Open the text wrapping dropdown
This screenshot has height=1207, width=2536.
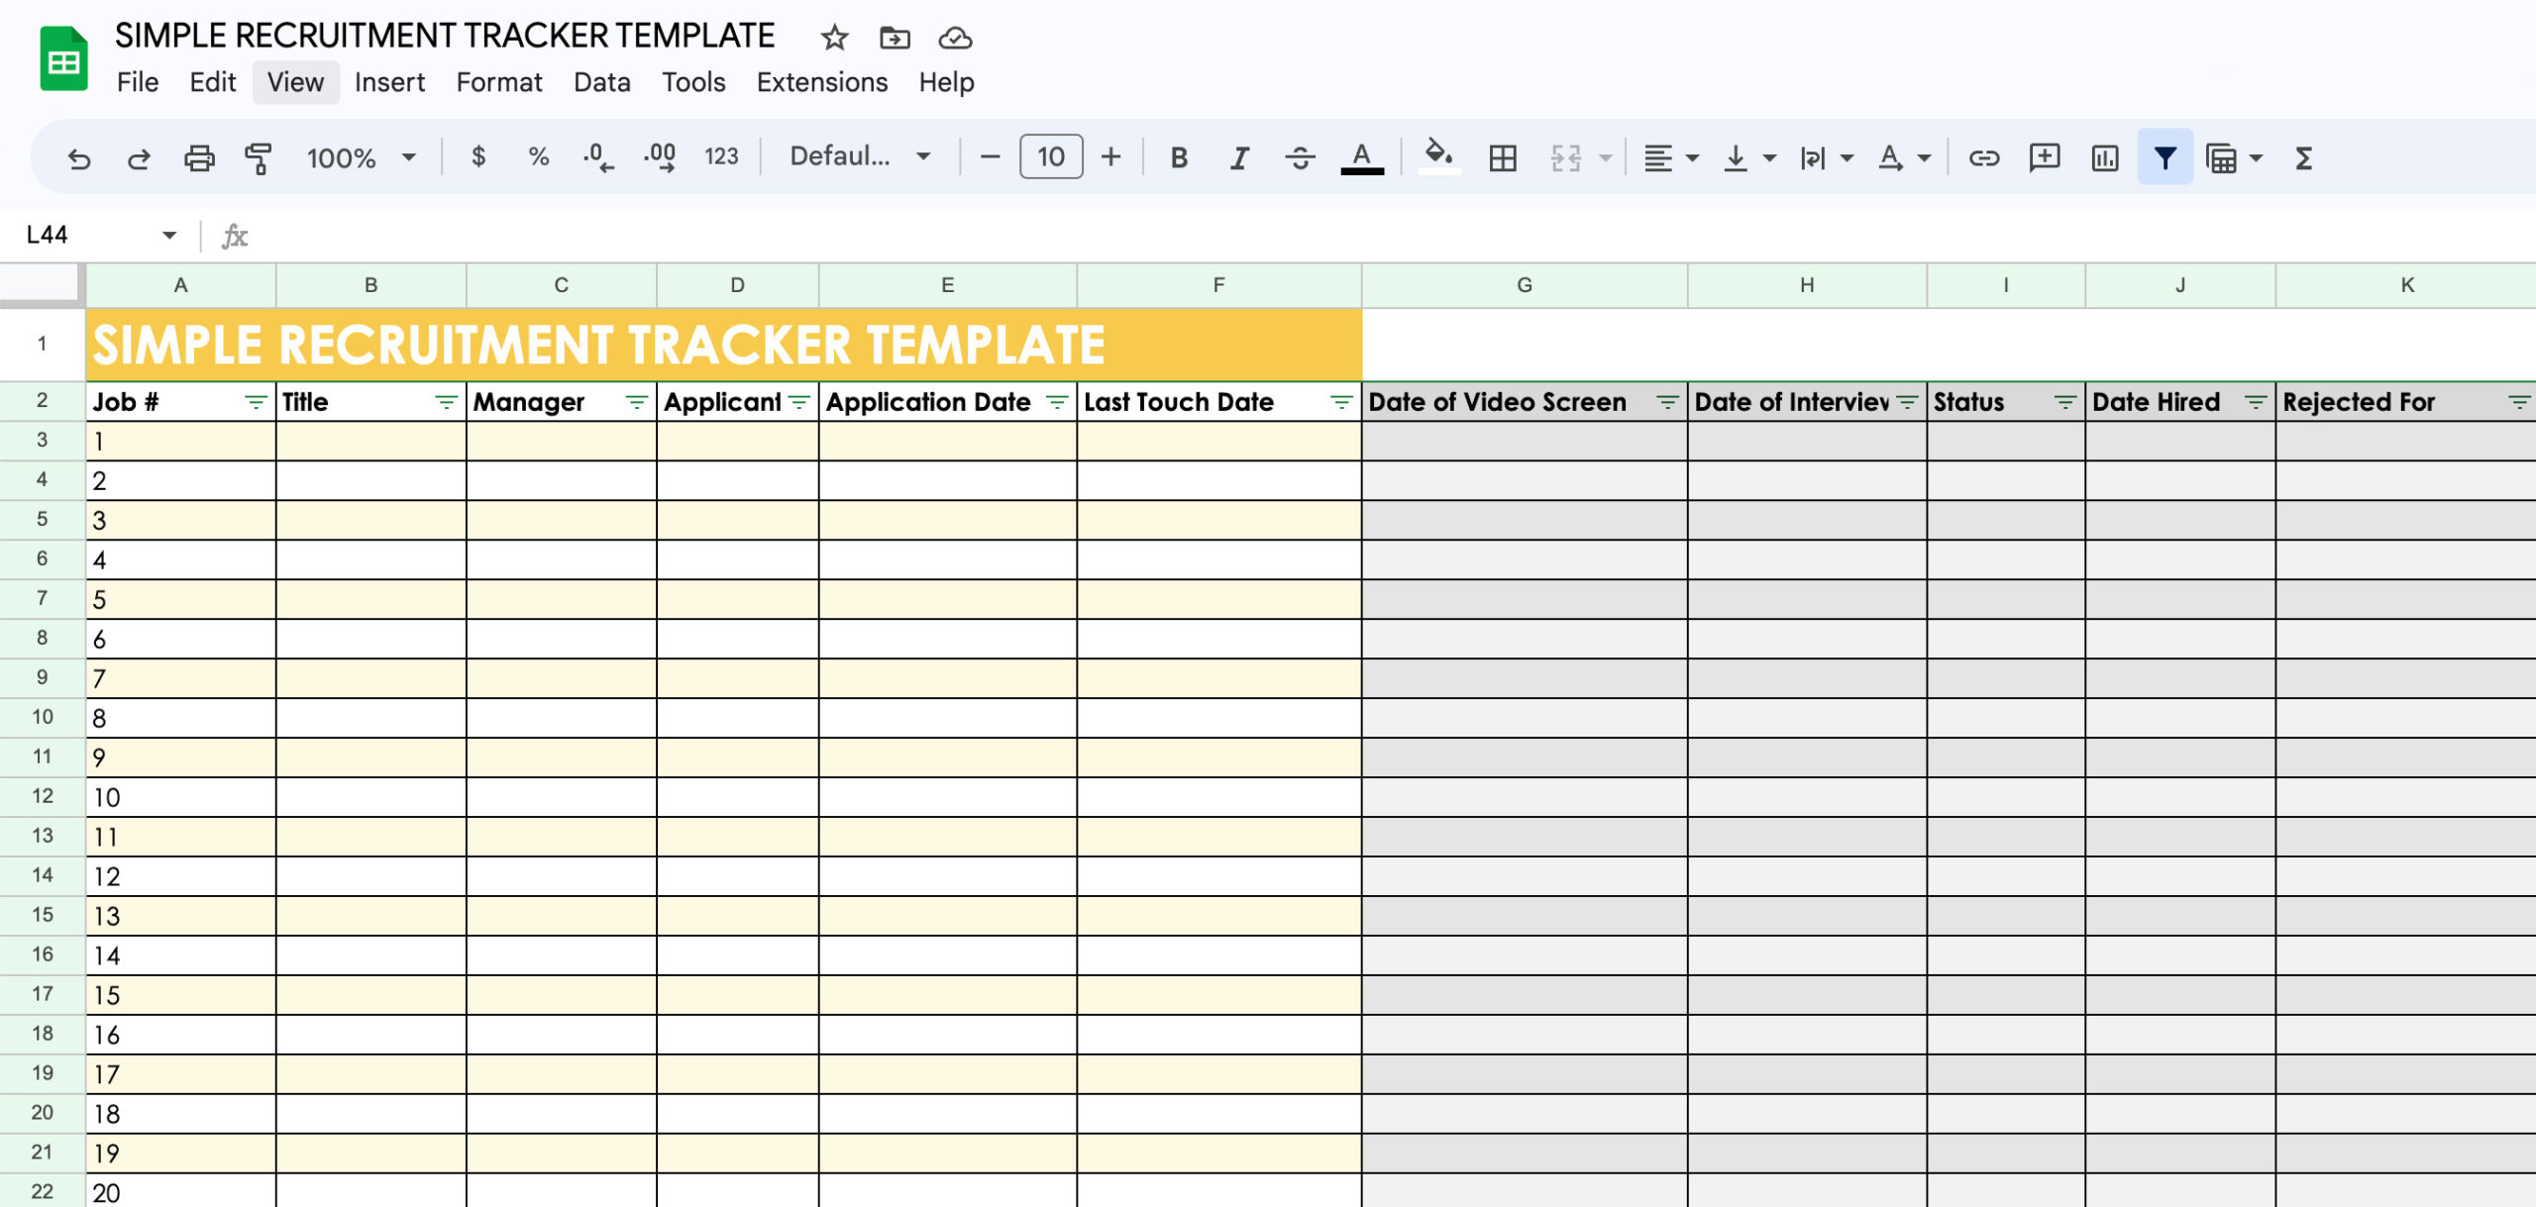pyautogui.click(x=1827, y=158)
